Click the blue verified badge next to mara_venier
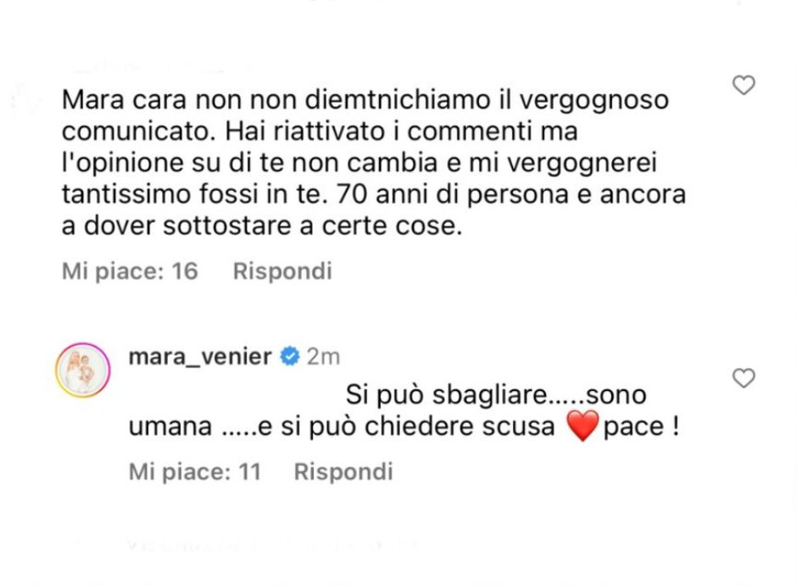The height and width of the screenshot is (586, 797). click(290, 356)
